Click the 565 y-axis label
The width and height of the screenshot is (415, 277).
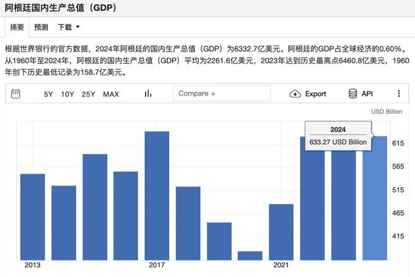pyautogui.click(x=398, y=166)
